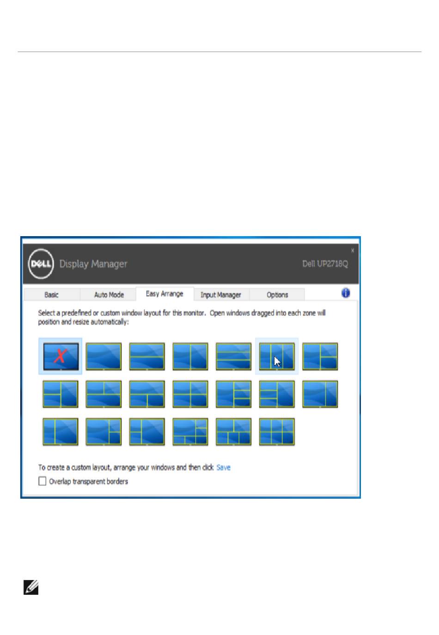Click the blue info icon

coord(346,293)
